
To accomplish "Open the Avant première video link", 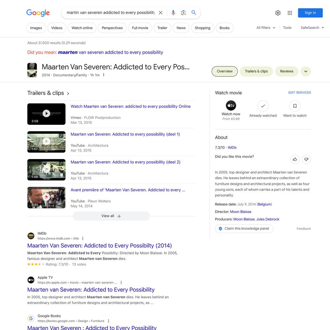I will (x=128, y=190).
